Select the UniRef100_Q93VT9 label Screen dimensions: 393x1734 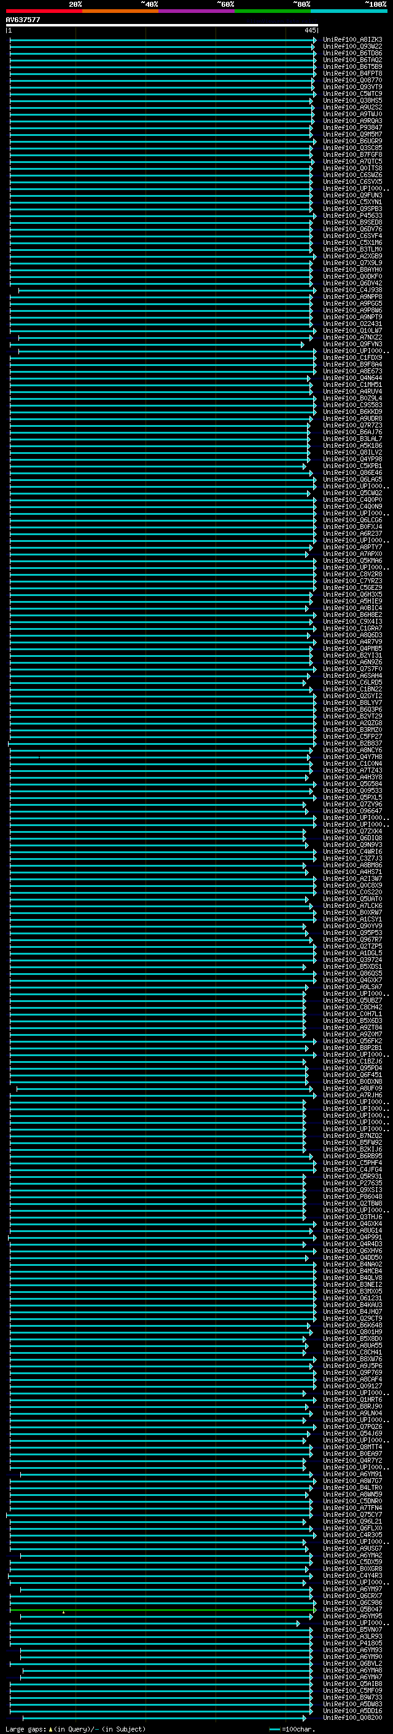pyautogui.click(x=352, y=87)
